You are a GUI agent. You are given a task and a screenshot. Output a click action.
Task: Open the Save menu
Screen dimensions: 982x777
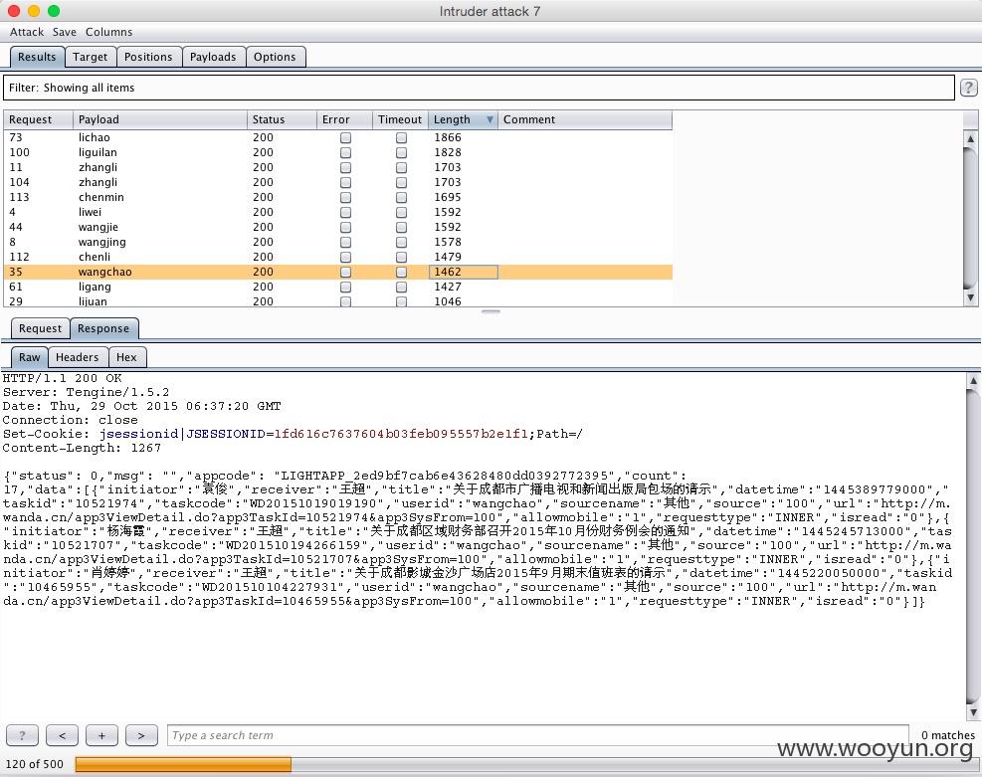[x=65, y=32]
